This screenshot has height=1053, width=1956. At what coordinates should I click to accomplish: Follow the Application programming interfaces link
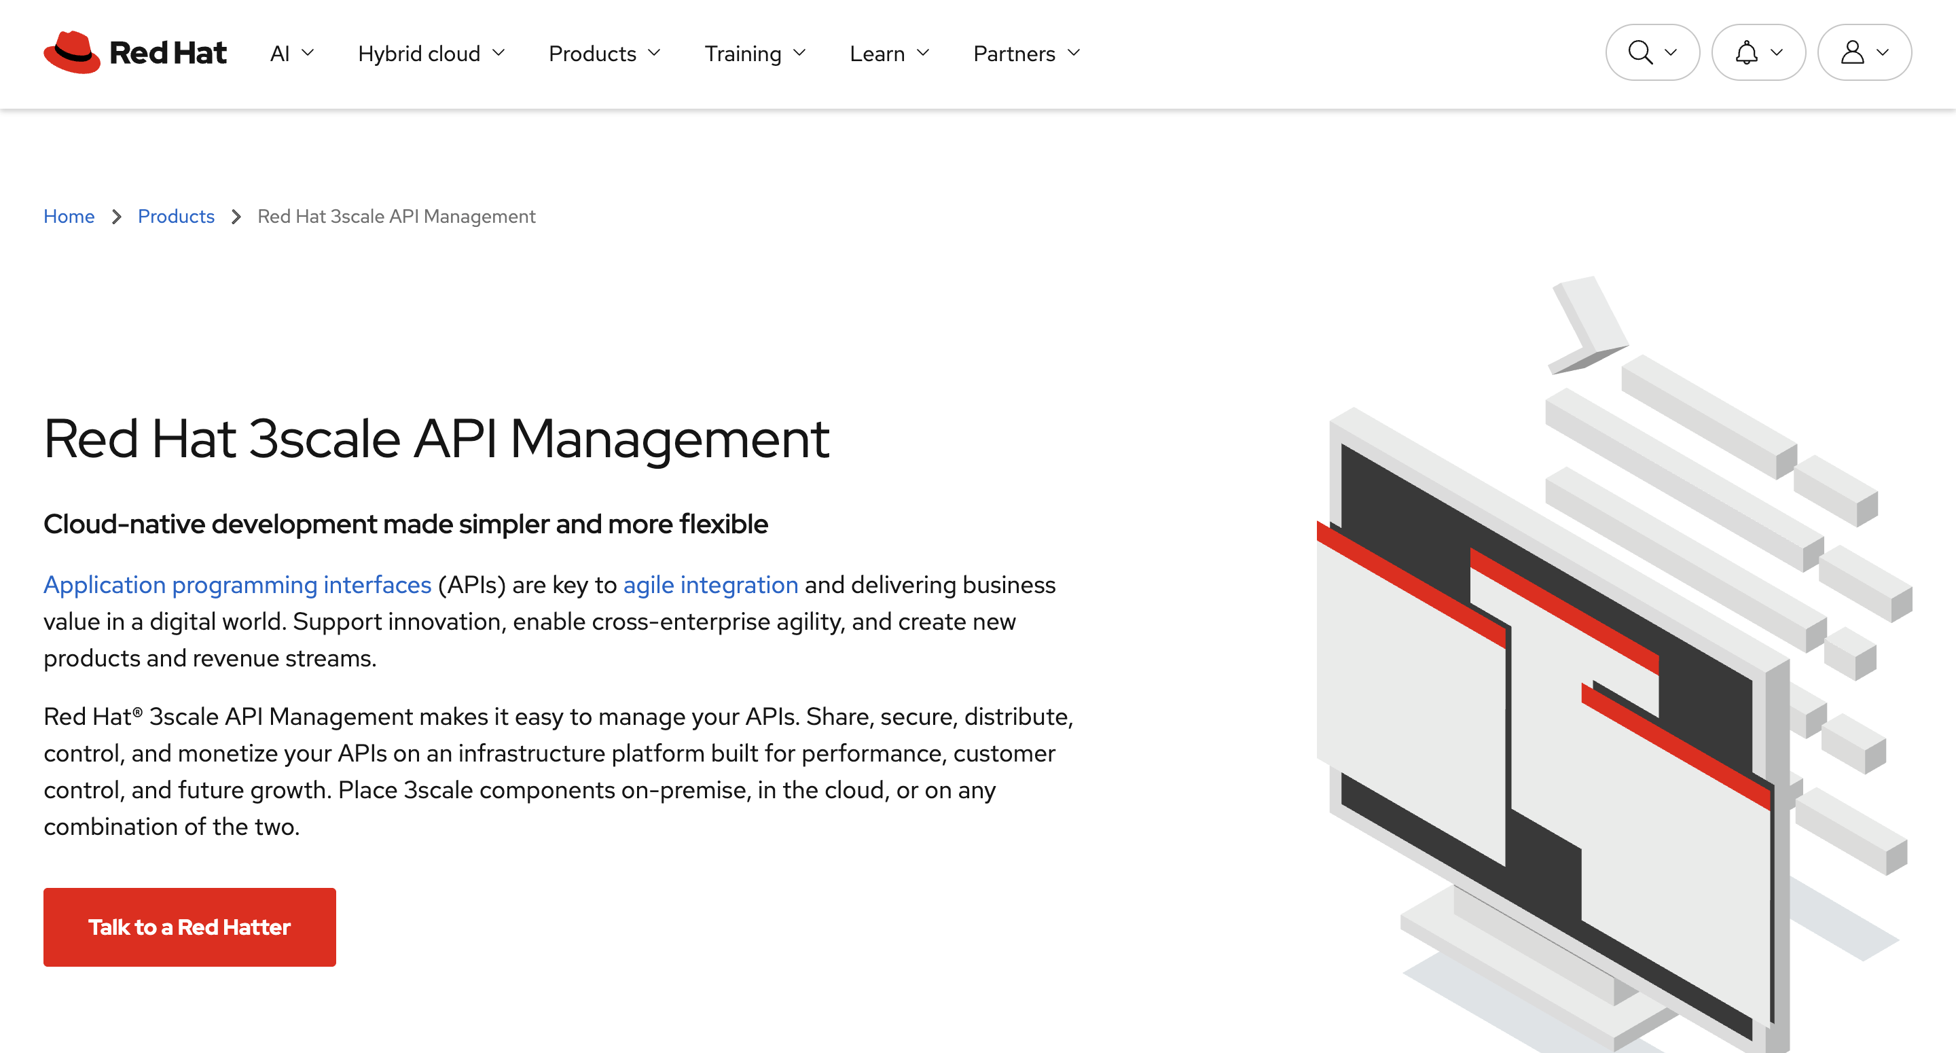point(237,584)
